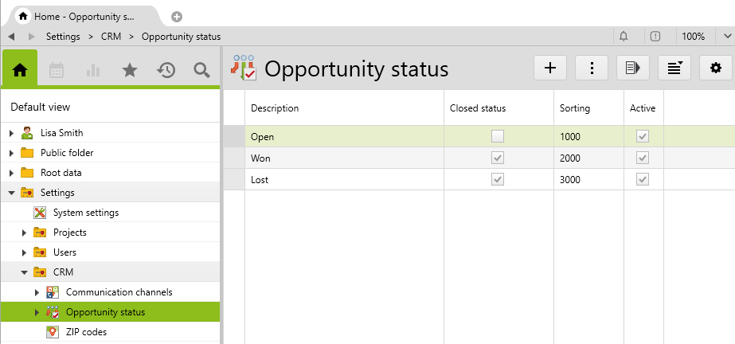Toggle Closed status checkbox for Open row
Viewport: 735px width, 344px height.
point(498,137)
